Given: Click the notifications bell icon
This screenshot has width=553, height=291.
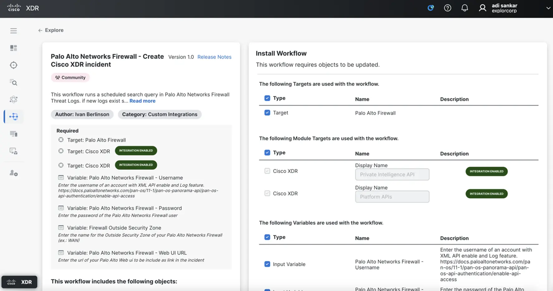Looking at the screenshot, I should pos(464,8).
